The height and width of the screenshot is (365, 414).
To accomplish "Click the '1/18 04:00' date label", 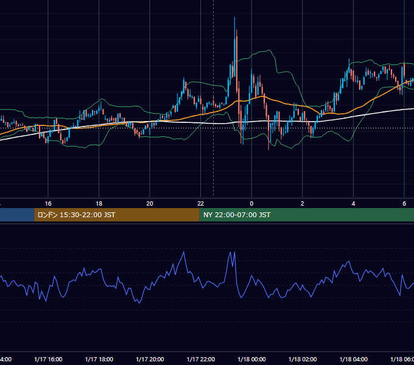I will [x=354, y=359].
